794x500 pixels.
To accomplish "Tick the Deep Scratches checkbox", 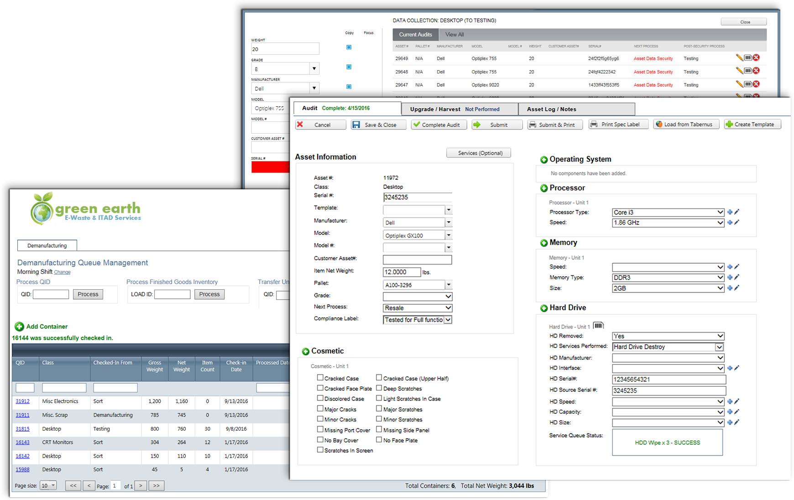I will pos(379,388).
